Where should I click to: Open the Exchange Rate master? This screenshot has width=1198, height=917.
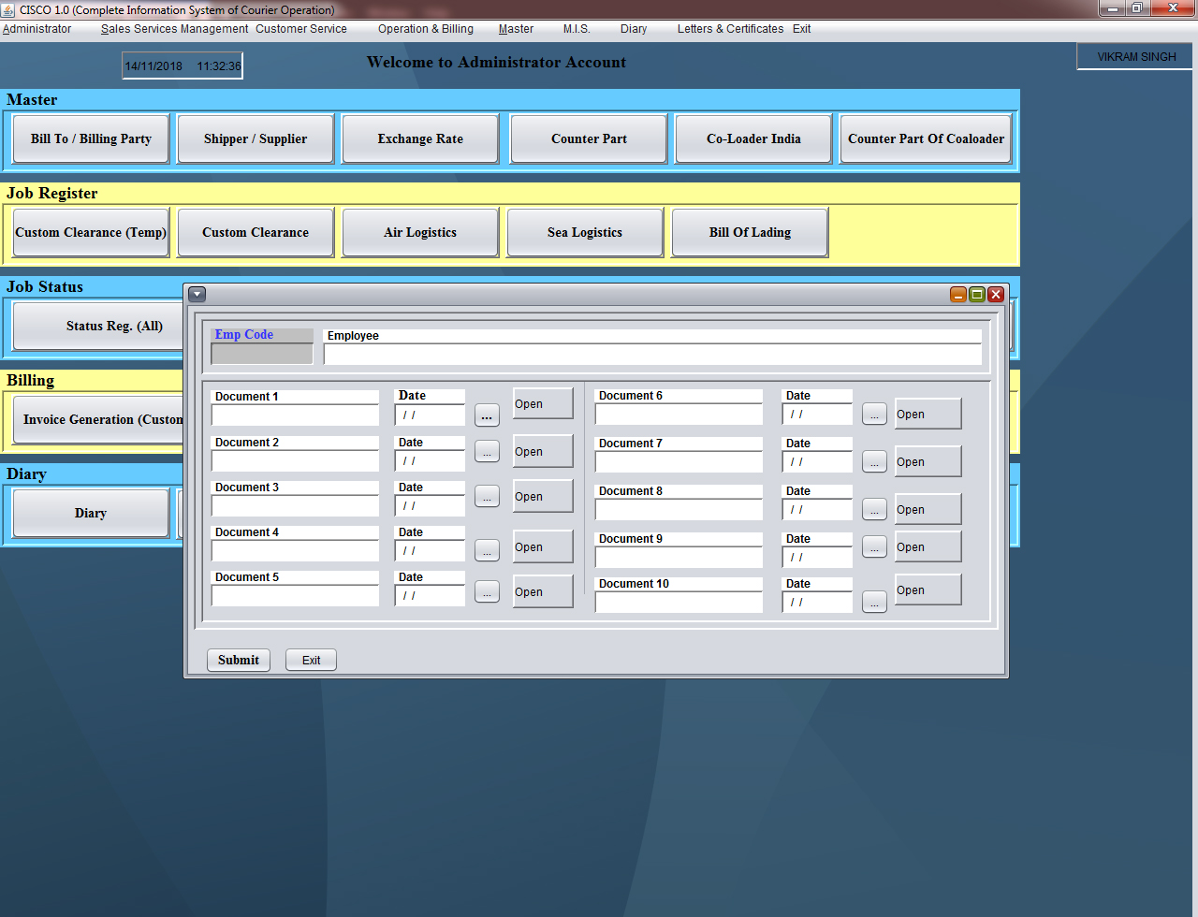(420, 139)
